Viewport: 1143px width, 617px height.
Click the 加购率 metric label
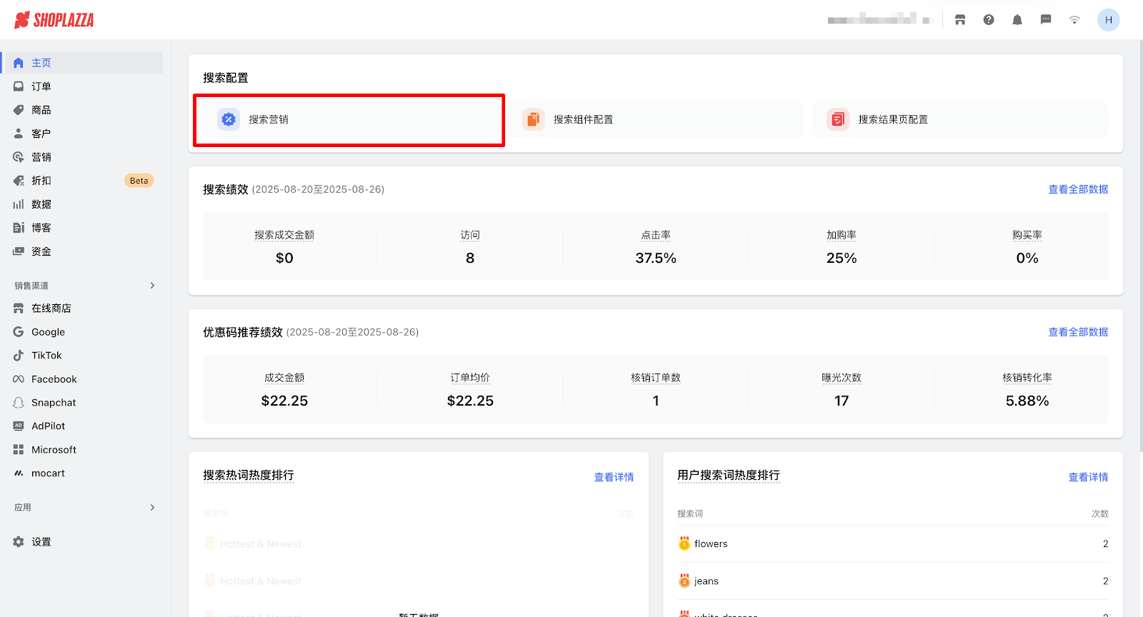coord(842,235)
